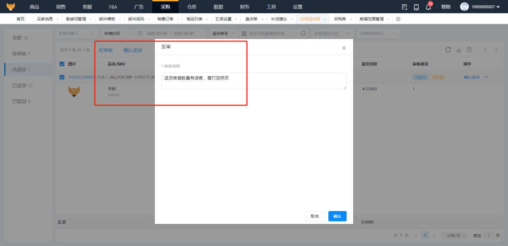Open the FBA top menu
508x246 pixels.
(113, 7)
